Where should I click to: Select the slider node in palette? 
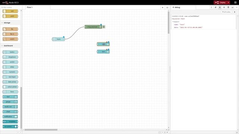10,67
